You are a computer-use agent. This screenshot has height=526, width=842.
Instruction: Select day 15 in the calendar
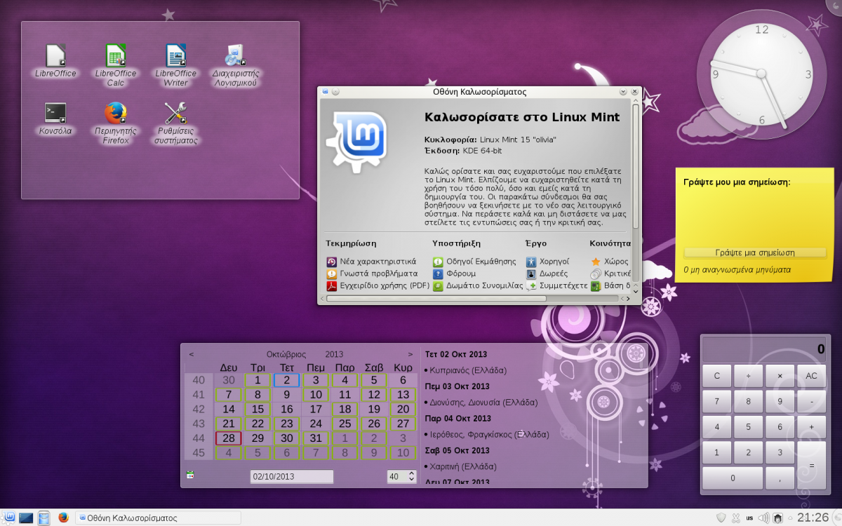(x=258, y=409)
